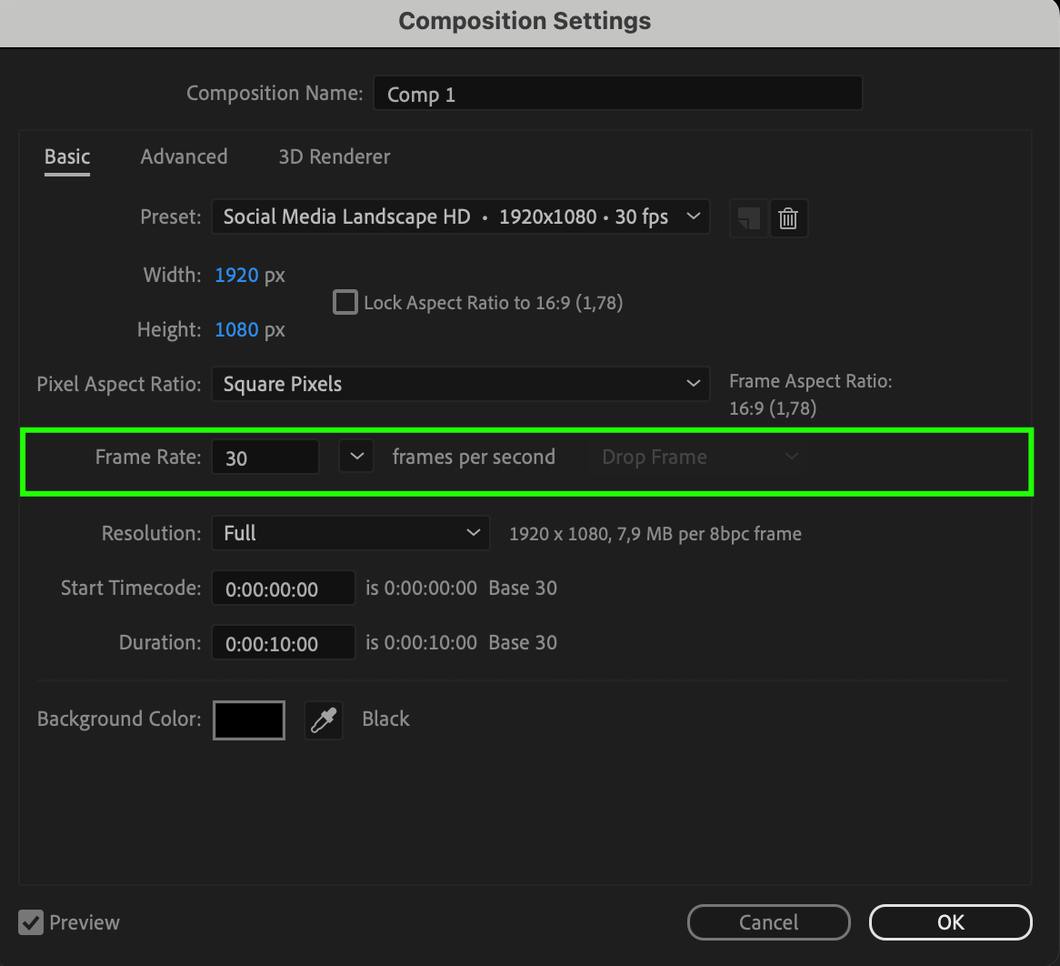
Task: Open the Preset dropdown
Action: (460, 217)
